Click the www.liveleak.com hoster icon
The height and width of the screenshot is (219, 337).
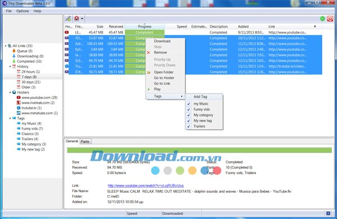[x=19, y=102]
